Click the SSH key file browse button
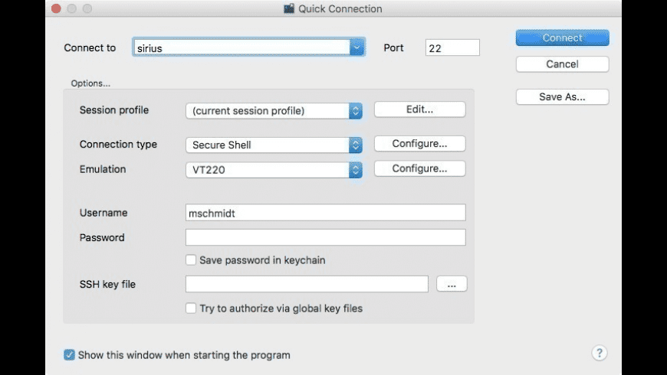Viewport: 667px width, 375px height. (452, 285)
